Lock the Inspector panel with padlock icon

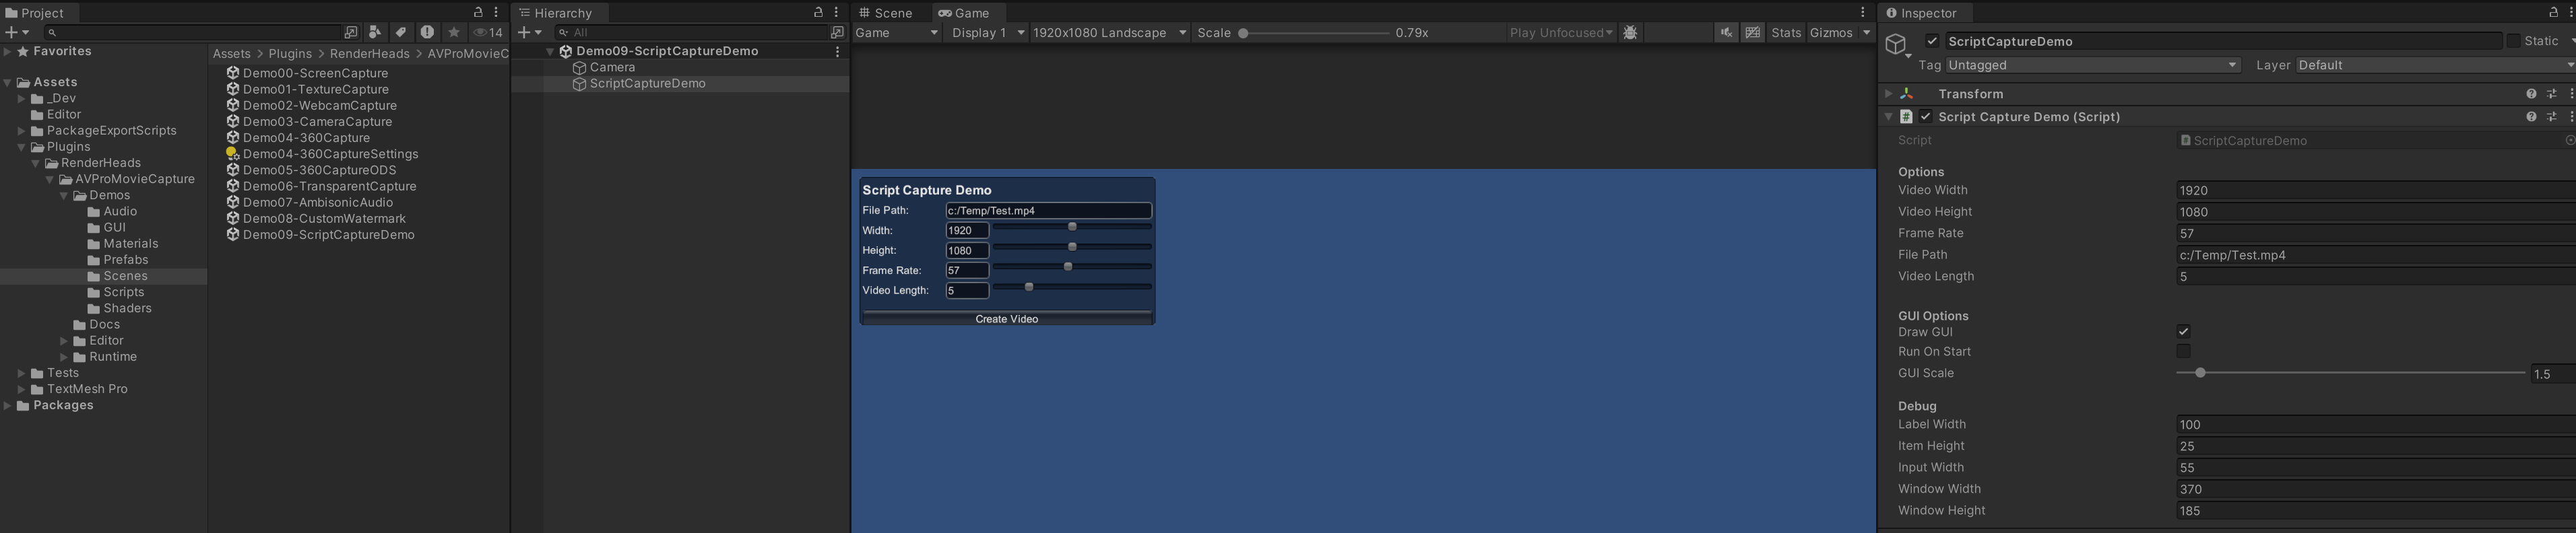(2553, 13)
